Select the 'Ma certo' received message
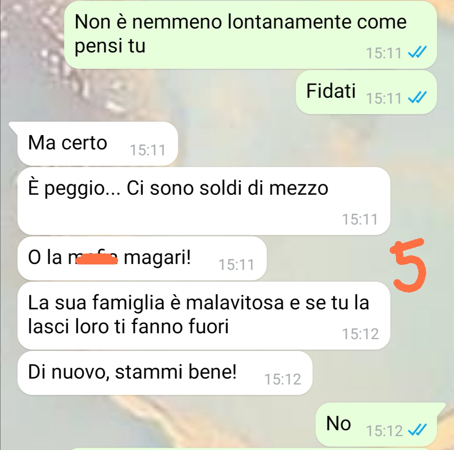The width and height of the screenshot is (454, 450). [x=98, y=144]
